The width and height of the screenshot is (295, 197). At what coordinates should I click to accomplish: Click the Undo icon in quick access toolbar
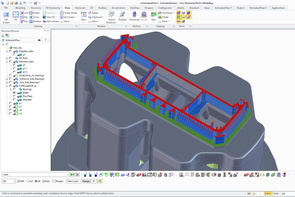coord(24,3)
